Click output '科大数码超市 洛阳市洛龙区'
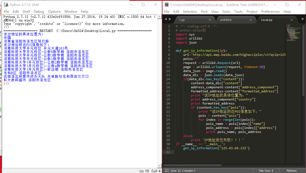Screen dimensions: 306x173 tap(27, 80)
